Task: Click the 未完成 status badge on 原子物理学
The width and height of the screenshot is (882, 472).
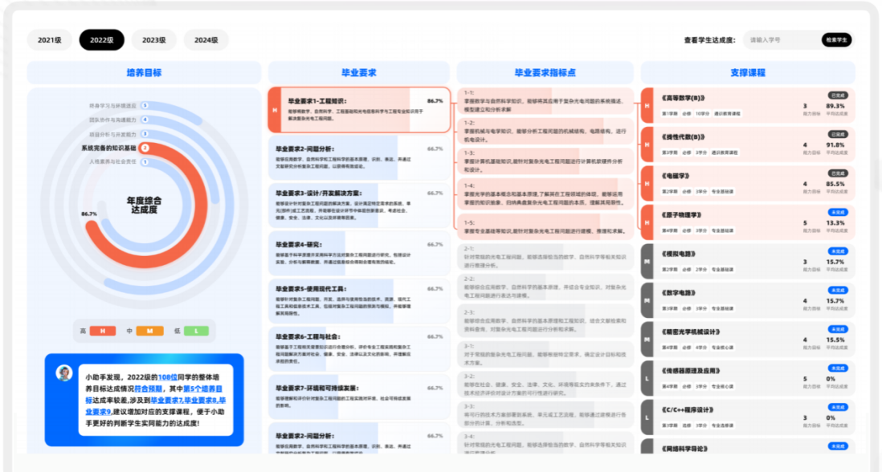Action: coord(838,212)
